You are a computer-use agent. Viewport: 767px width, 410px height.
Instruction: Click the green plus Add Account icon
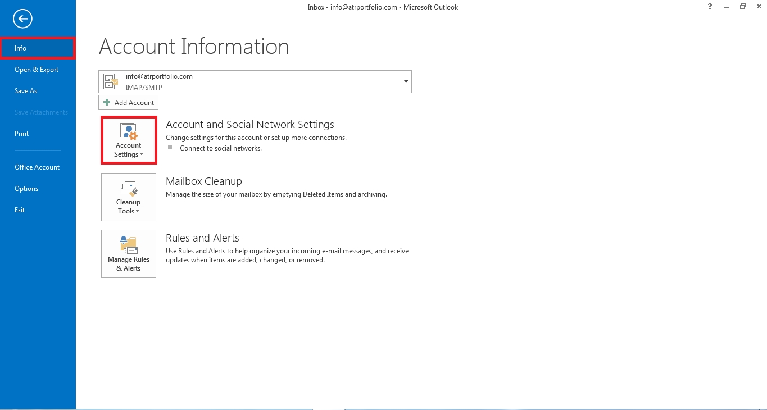[107, 103]
